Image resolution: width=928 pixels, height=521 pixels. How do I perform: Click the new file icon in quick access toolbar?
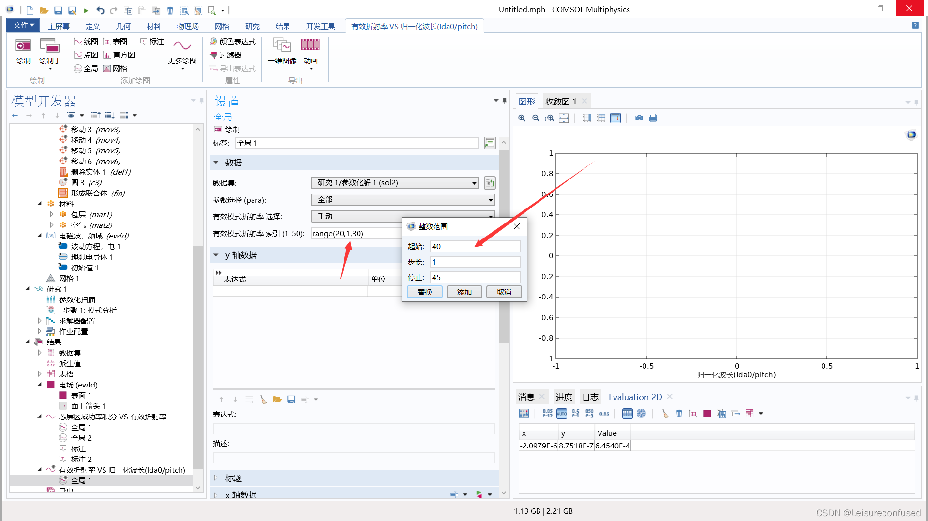(30, 10)
